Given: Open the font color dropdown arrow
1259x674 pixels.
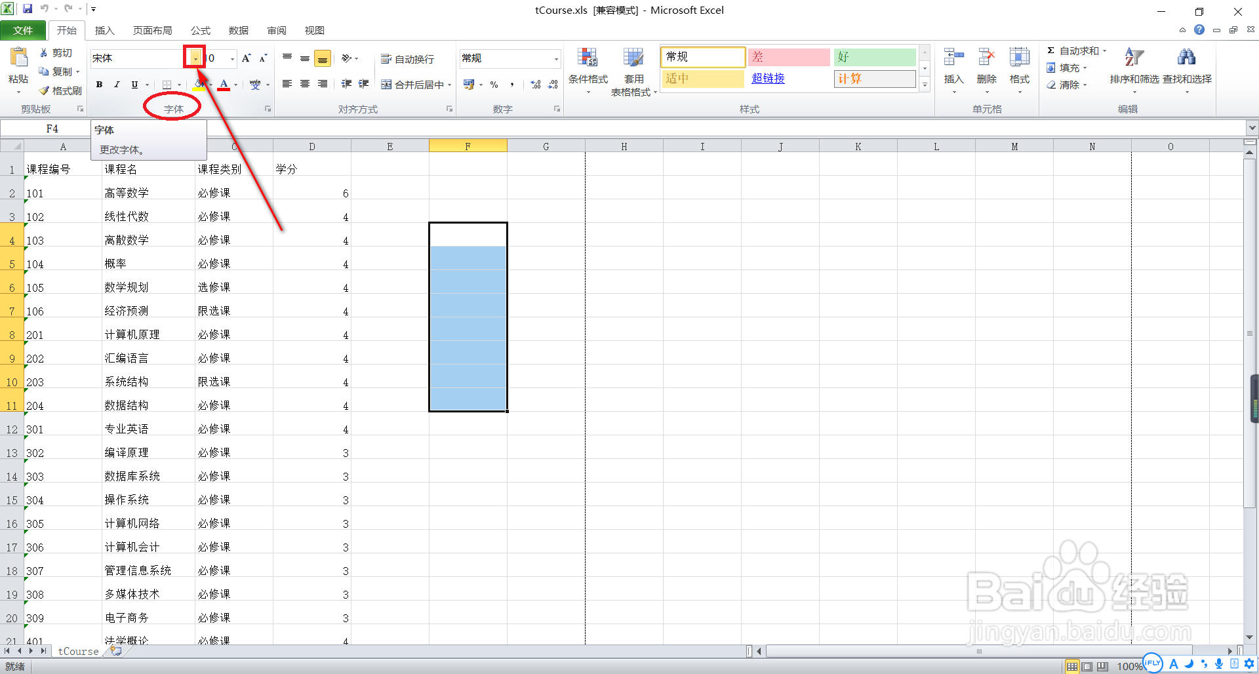Looking at the screenshot, I should tap(235, 85).
